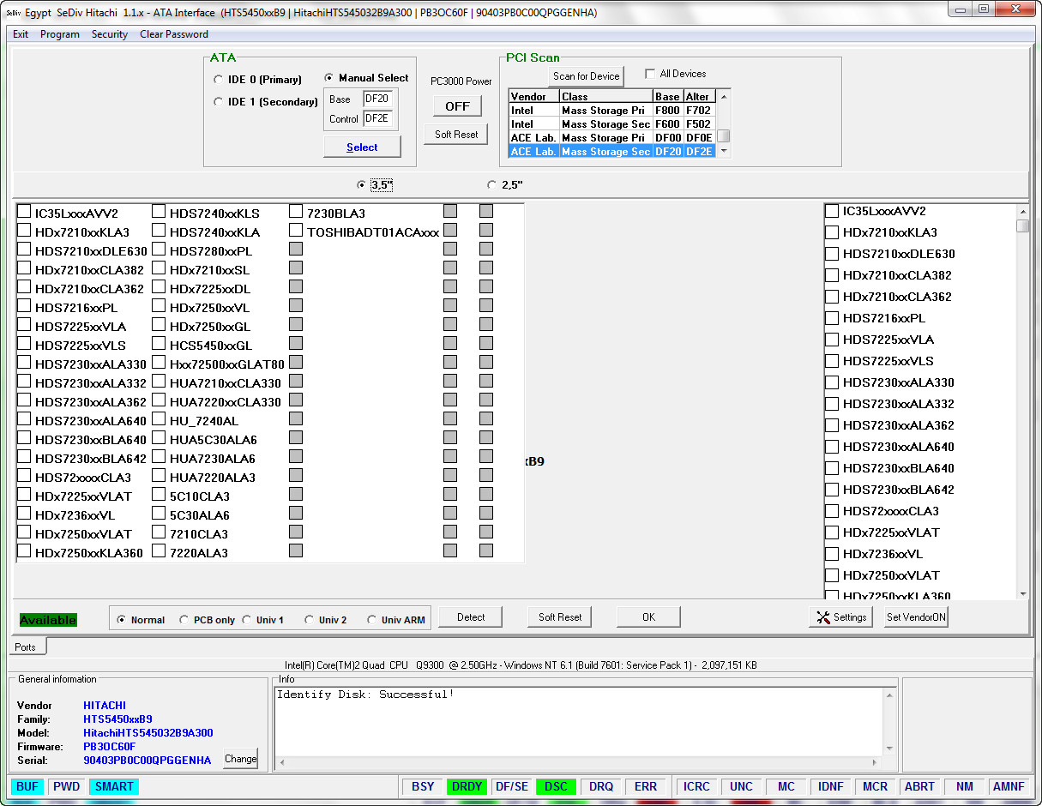Select the 2,5" radio button
The height and width of the screenshot is (806, 1042).
(x=491, y=184)
